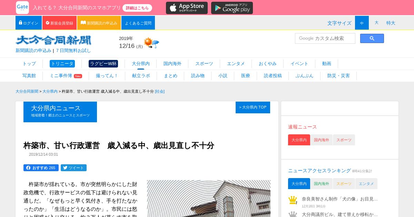The height and width of the screenshot is (217, 414).
Task: Open 撮ってん！ submenu item
Action: (x=107, y=76)
